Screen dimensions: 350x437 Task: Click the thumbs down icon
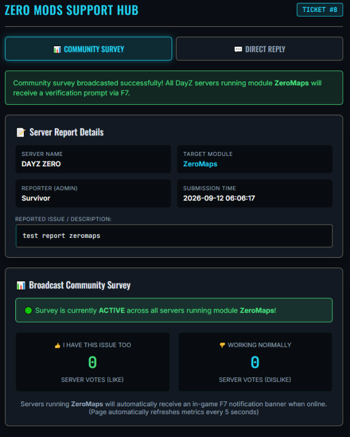pyautogui.click(x=222, y=345)
